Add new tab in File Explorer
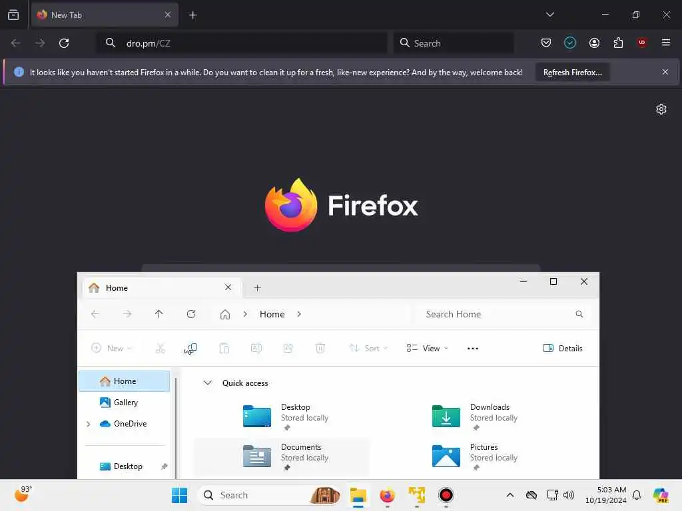 (257, 287)
